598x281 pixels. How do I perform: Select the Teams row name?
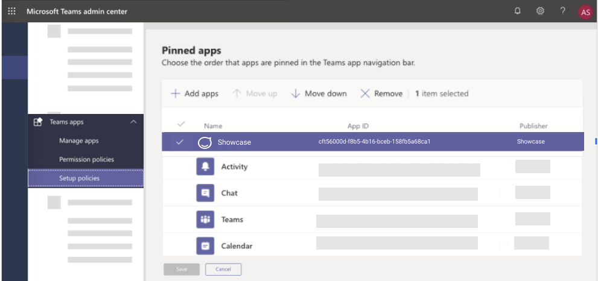[x=232, y=219]
